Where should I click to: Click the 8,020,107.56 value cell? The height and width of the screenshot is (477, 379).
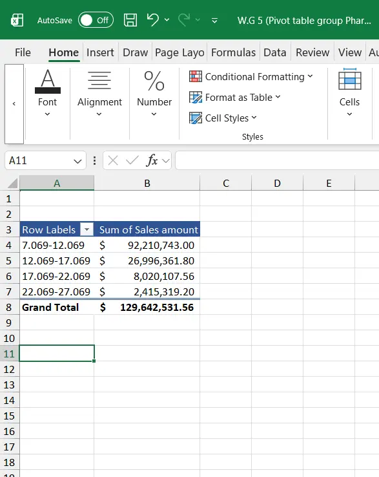click(x=147, y=276)
